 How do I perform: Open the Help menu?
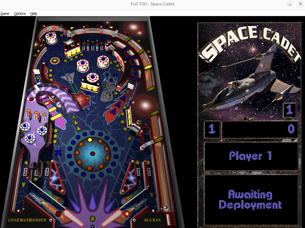[x=34, y=13]
